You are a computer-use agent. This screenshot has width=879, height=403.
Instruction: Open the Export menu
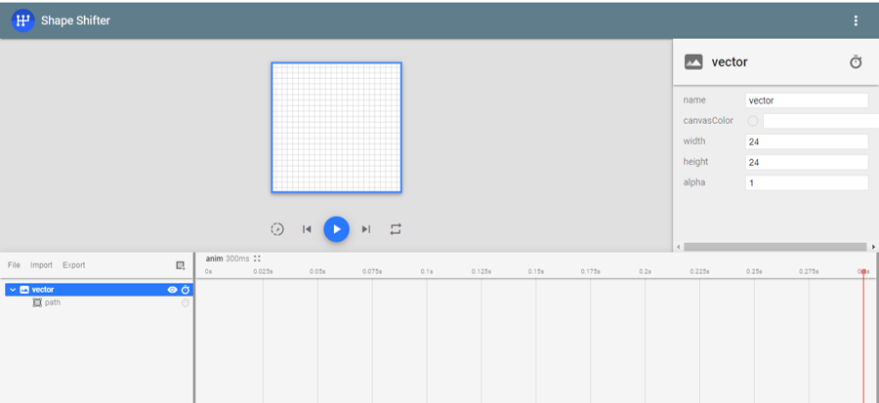pyautogui.click(x=74, y=264)
